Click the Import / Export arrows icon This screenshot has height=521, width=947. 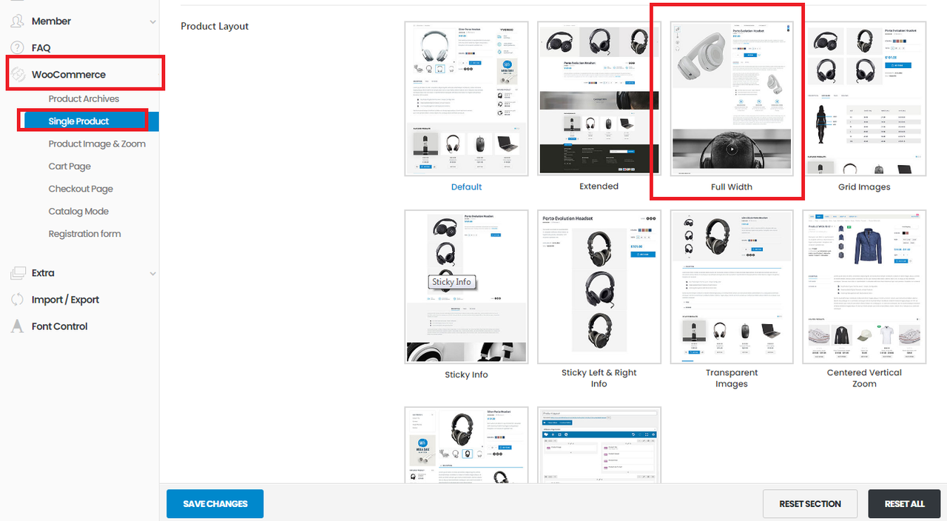click(x=18, y=300)
